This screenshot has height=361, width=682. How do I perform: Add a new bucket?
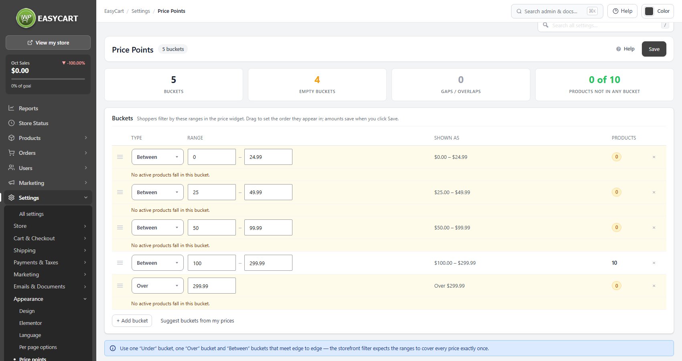pyautogui.click(x=132, y=320)
